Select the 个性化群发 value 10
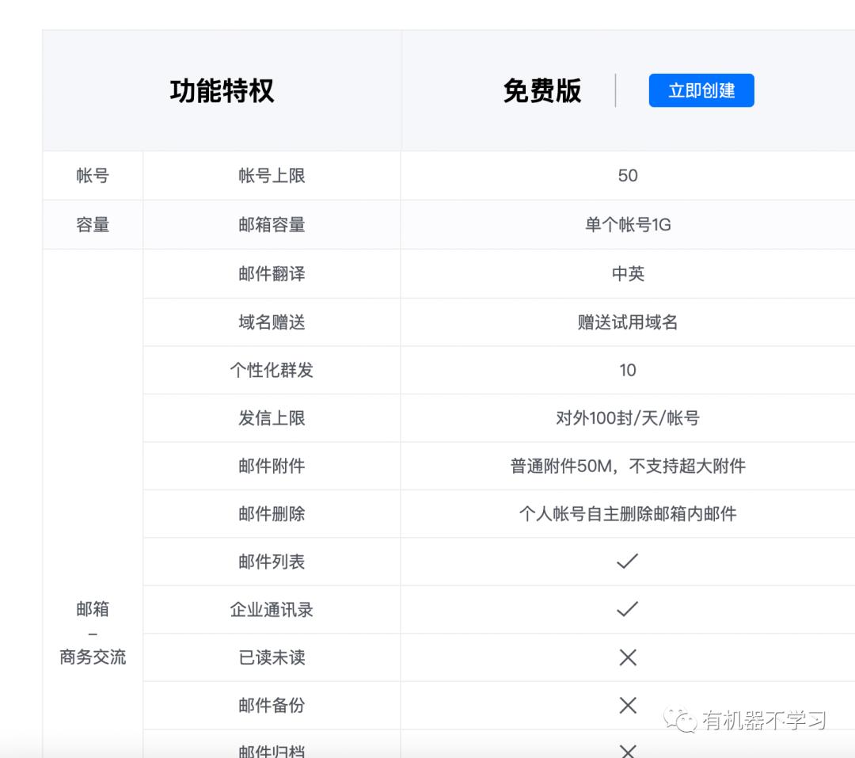 click(x=627, y=370)
